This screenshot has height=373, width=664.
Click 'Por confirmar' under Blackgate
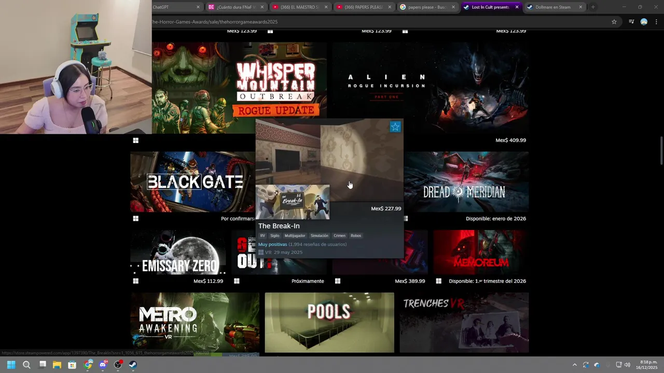pyautogui.click(x=238, y=219)
